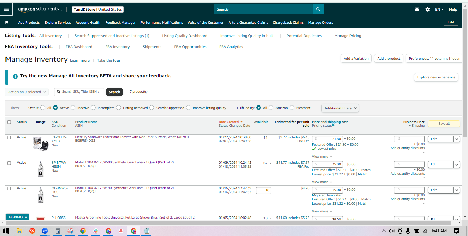Show hidden system tray icons
This screenshot has height=236, width=468.
click(384, 231)
